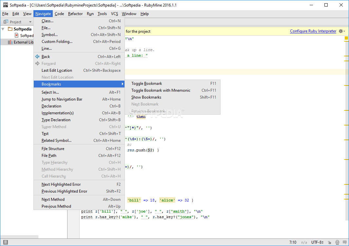Collapse the Softpedia project tree node
This screenshot has height=246, width=349.
pos(3,29)
